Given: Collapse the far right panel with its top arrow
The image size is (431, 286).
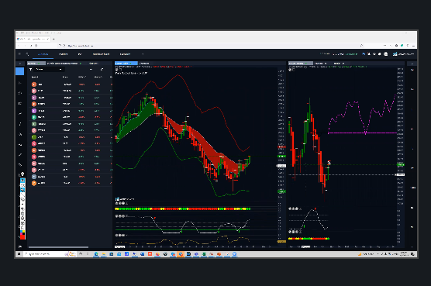Looking at the screenshot, I should coord(412,64).
